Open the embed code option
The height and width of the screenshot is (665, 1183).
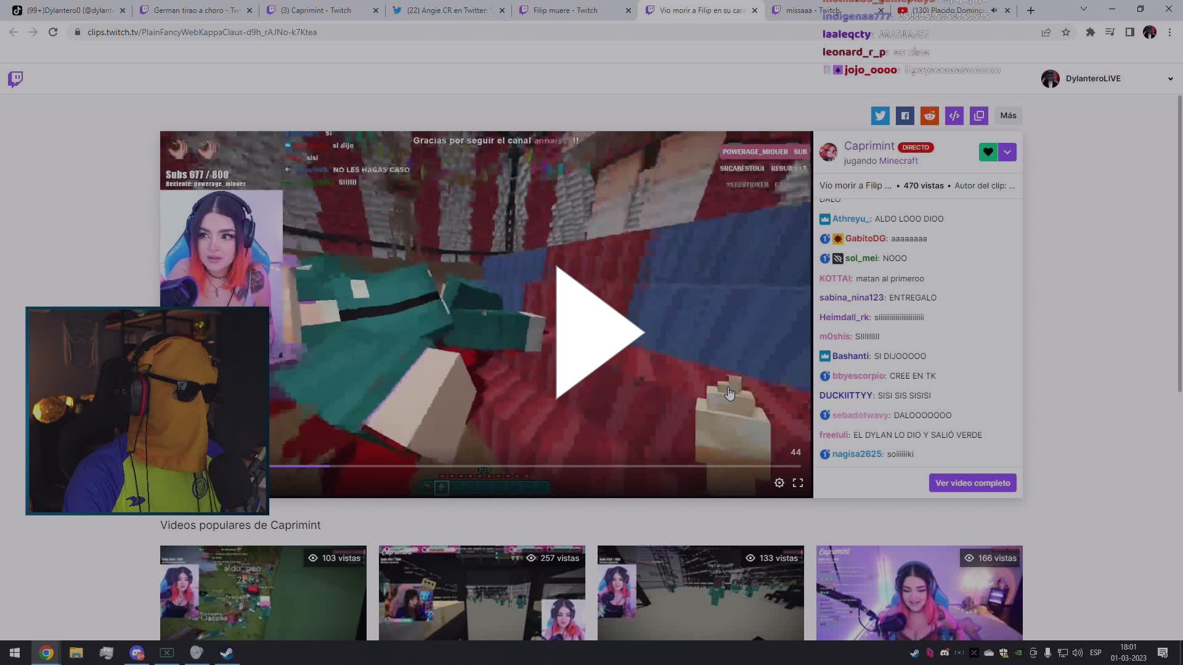coord(954,115)
